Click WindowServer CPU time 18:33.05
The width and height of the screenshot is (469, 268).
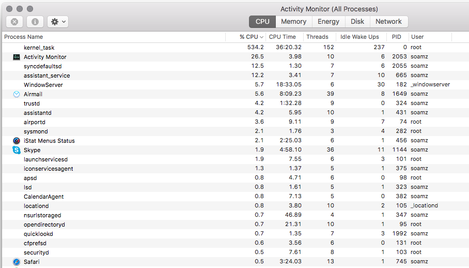289,84
